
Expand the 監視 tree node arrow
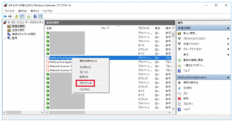tap(5, 38)
